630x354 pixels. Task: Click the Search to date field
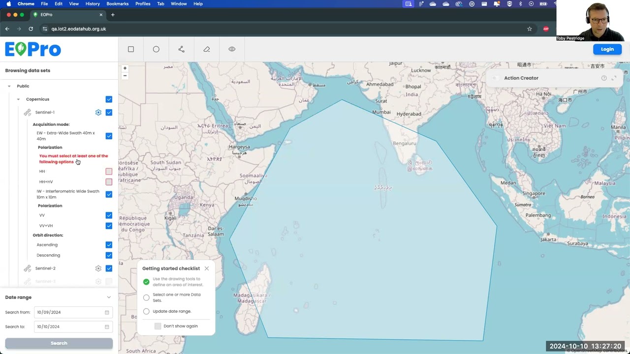(x=73, y=326)
